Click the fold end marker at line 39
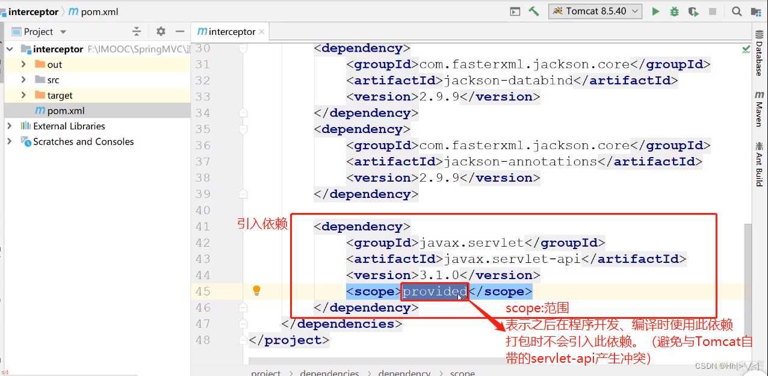This screenshot has width=768, height=376. tap(243, 194)
